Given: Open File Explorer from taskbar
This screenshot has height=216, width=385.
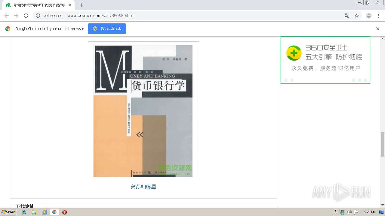Looking at the screenshot, I should coord(34,212).
